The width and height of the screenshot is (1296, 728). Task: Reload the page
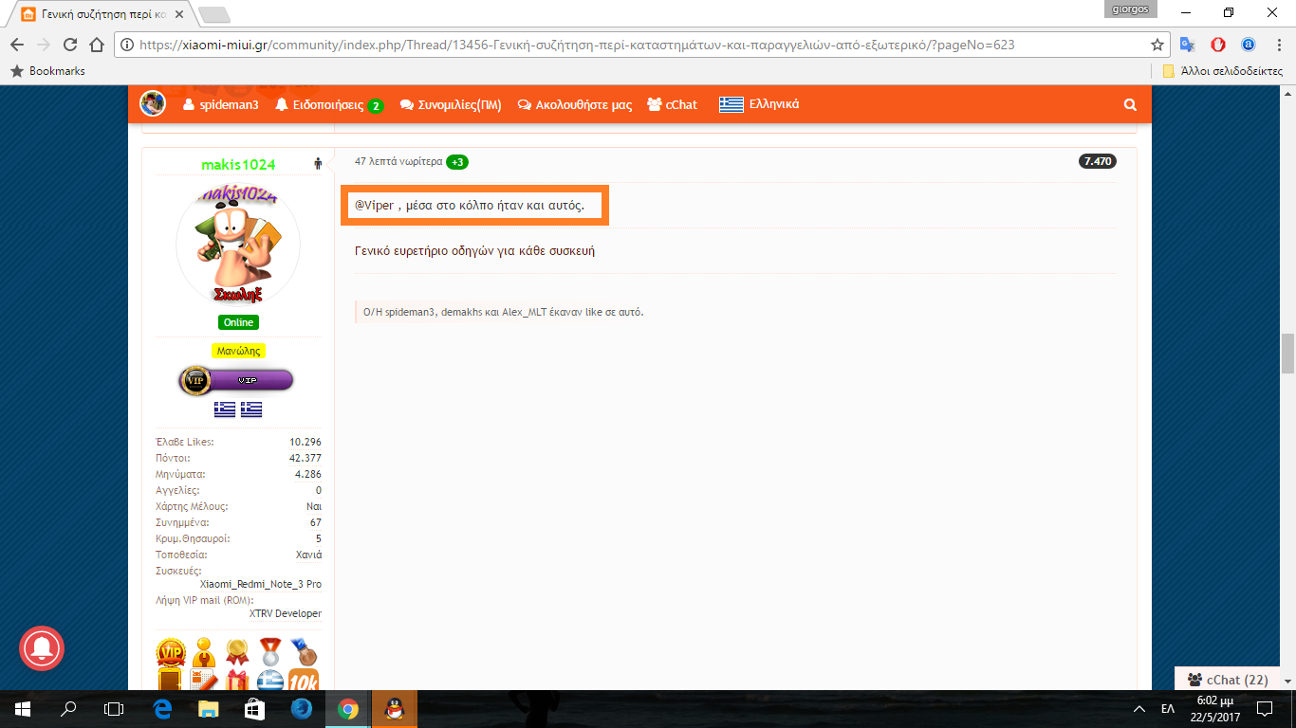69,45
